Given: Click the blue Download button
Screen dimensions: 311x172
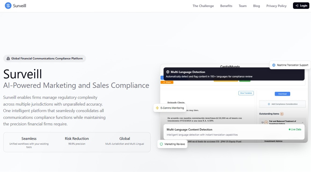Looking at the screenshot, I should [x=282, y=94].
